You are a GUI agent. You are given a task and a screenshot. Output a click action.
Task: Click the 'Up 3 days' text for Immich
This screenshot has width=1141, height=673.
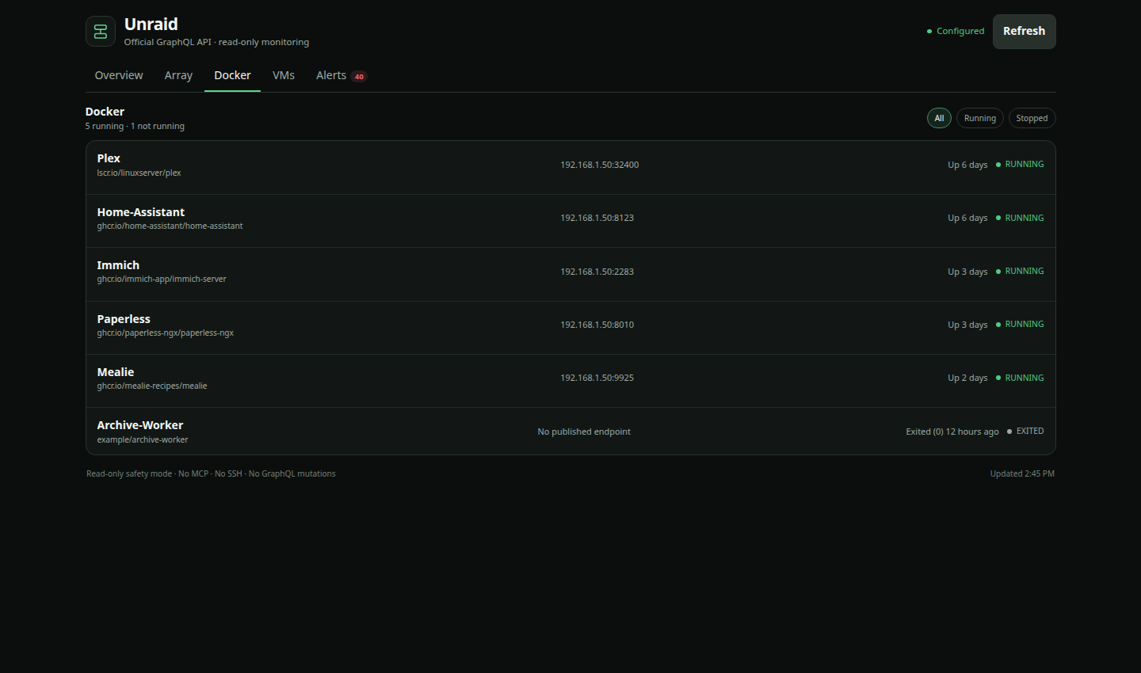pyautogui.click(x=967, y=272)
